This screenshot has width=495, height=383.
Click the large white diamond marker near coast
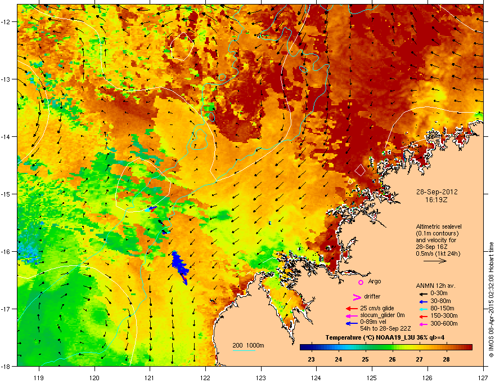360,170
